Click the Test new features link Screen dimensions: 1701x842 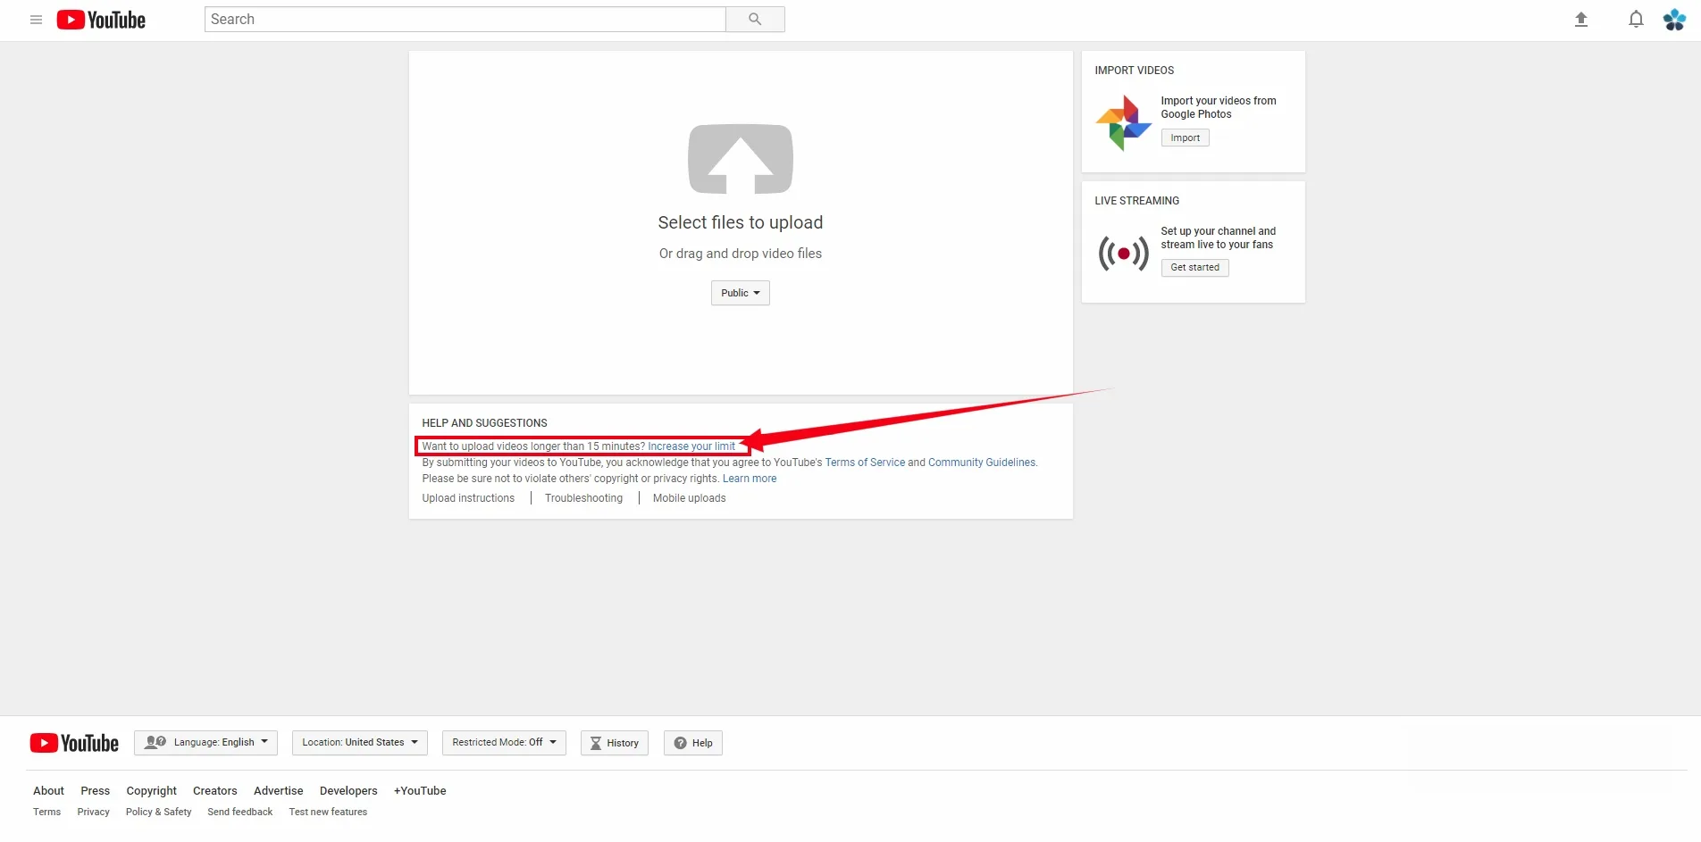pyautogui.click(x=328, y=813)
